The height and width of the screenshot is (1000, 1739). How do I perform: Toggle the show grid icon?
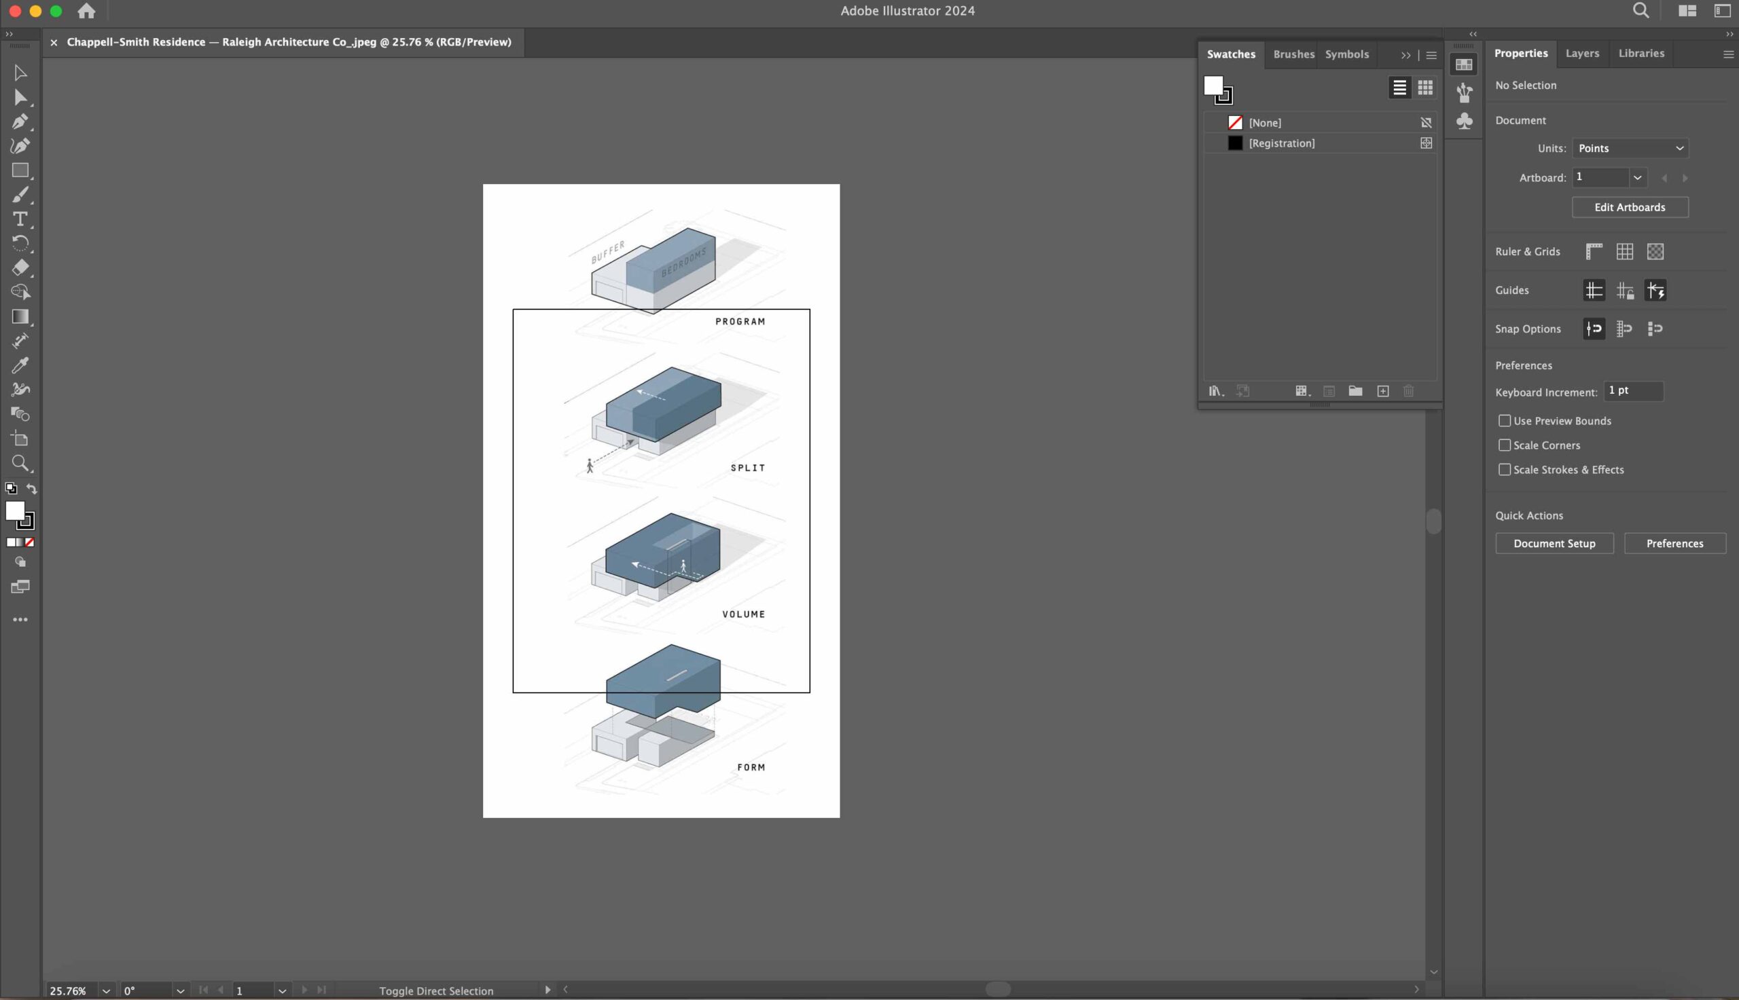(1624, 251)
